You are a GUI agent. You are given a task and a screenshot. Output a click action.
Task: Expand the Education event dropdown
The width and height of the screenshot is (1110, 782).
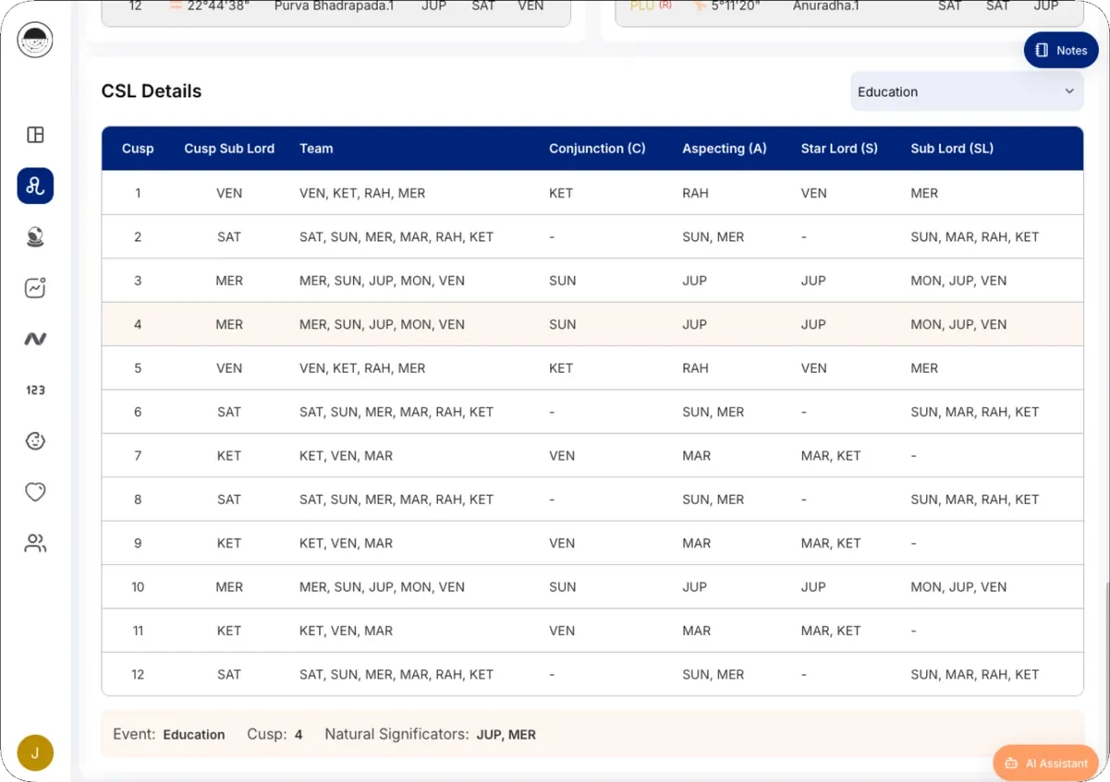pyautogui.click(x=967, y=91)
